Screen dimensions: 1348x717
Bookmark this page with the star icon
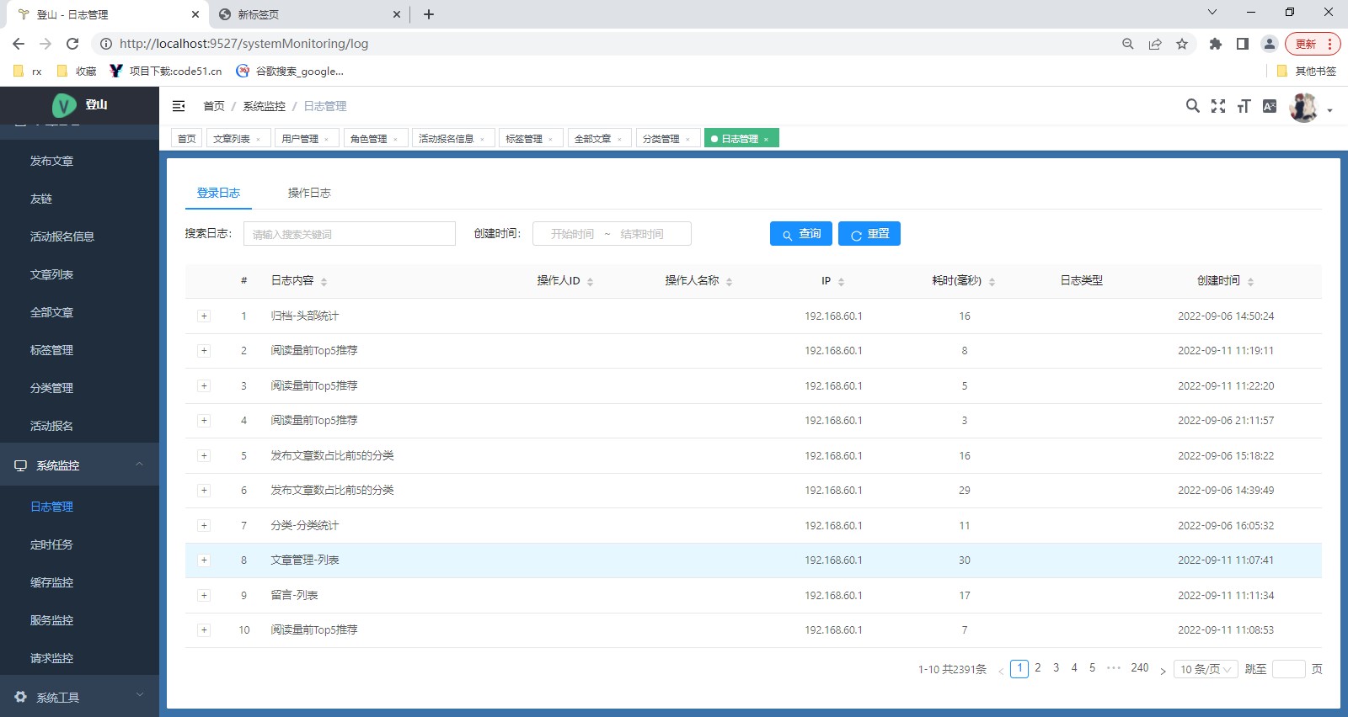click(1182, 44)
